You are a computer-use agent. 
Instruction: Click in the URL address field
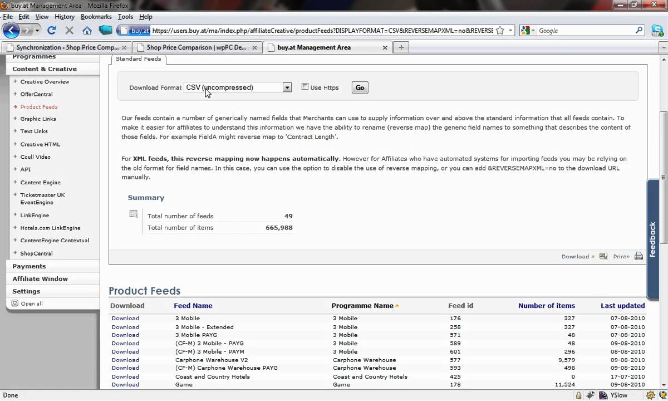322,31
